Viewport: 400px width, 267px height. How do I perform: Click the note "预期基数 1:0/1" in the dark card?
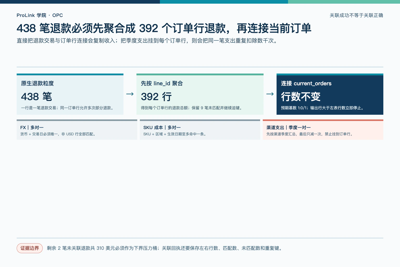click(323, 108)
